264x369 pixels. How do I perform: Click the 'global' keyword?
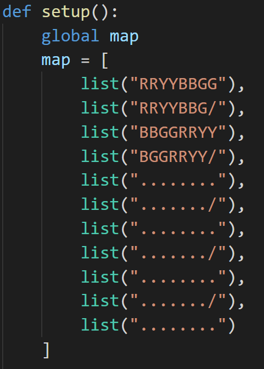(x=70, y=37)
